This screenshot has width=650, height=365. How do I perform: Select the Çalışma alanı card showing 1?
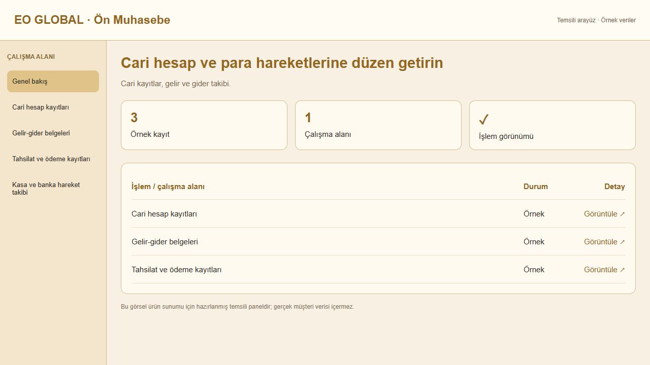(378, 125)
